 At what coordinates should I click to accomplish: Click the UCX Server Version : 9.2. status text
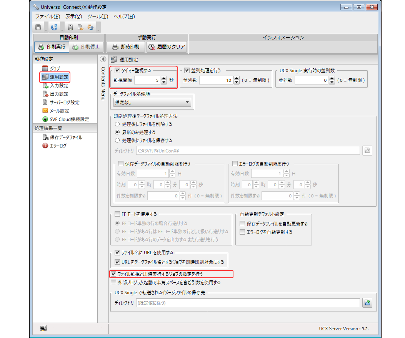344,328
